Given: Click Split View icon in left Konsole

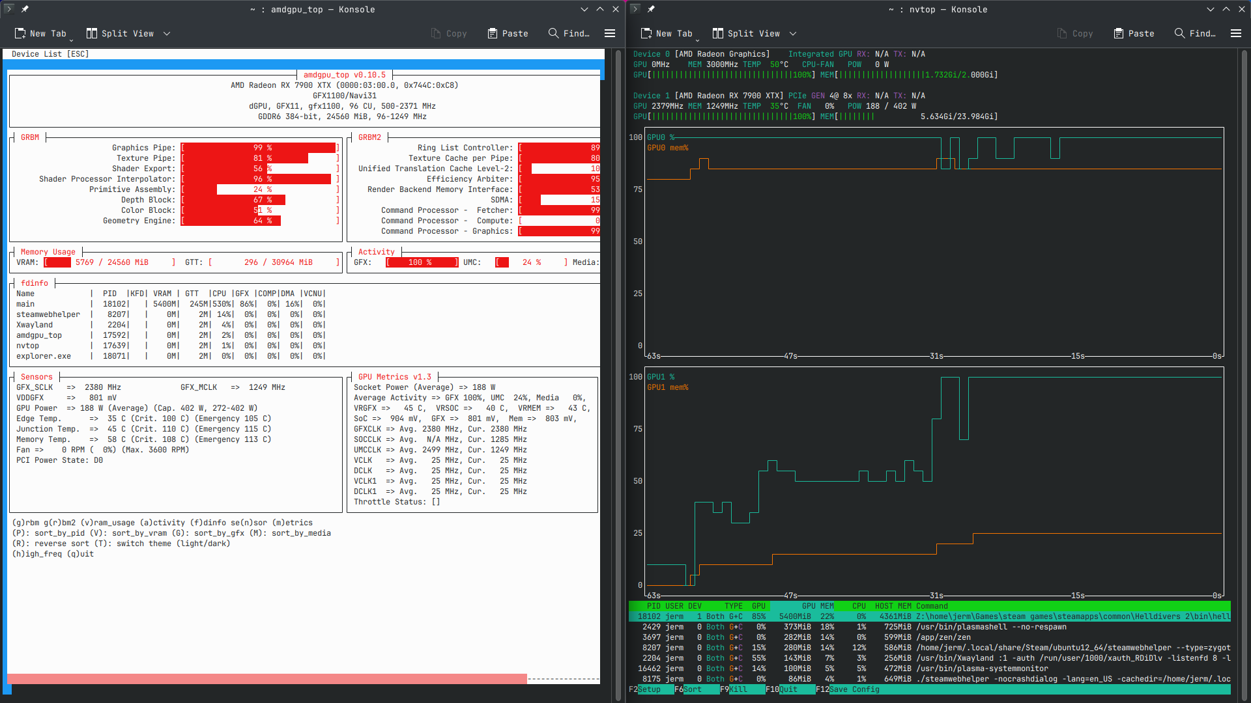Looking at the screenshot, I should pyautogui.click(x=92, y=33).
